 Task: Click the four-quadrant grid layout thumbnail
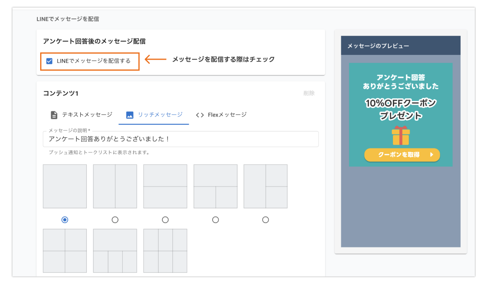click(65, 251)
